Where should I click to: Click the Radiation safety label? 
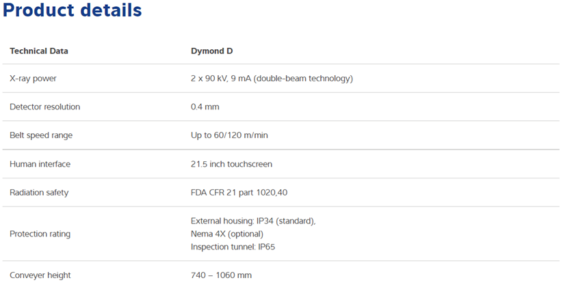[x=39, y=193]
